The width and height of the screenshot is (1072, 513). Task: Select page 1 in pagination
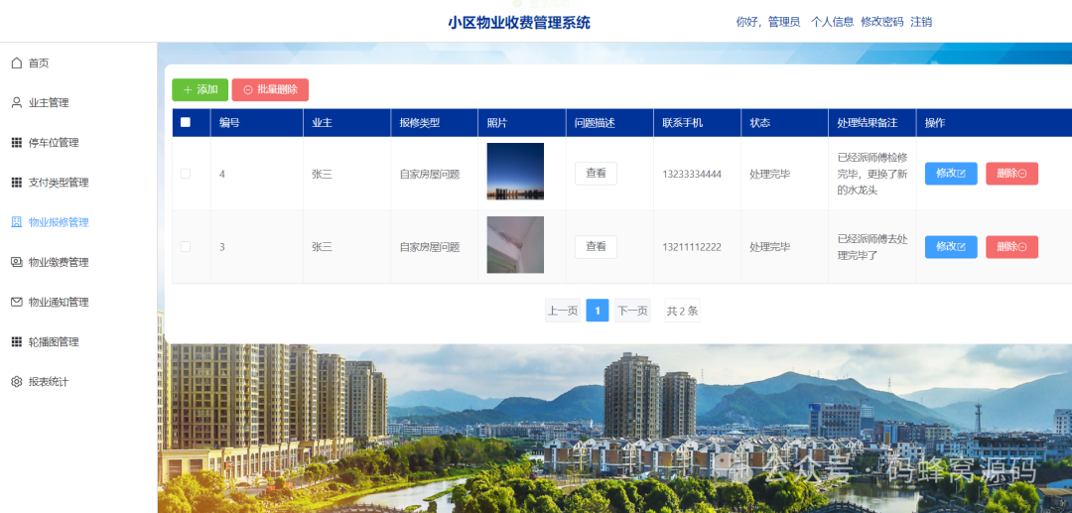598,311
